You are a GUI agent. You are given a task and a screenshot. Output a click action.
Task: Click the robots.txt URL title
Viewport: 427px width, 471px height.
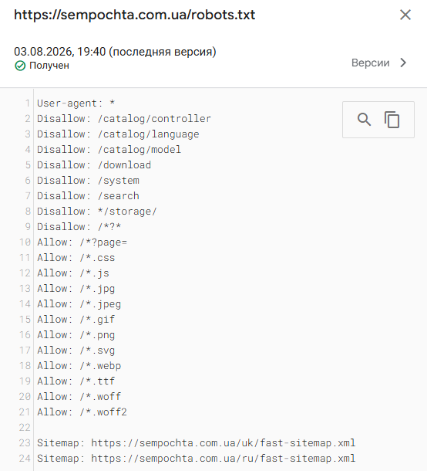[135, 15]
